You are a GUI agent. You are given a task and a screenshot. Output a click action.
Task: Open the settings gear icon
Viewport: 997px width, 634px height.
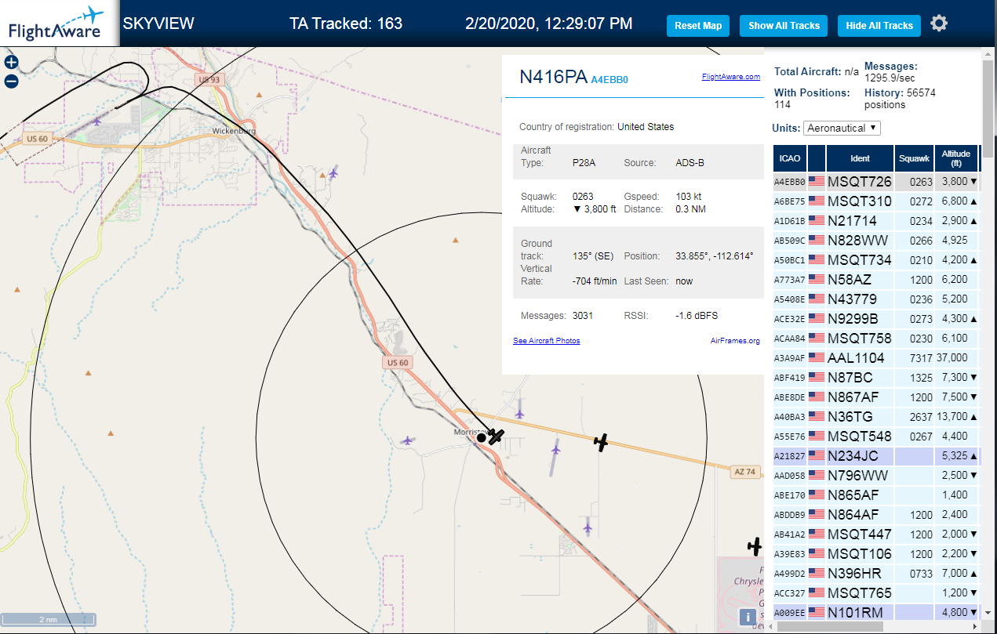coord(939,24)
